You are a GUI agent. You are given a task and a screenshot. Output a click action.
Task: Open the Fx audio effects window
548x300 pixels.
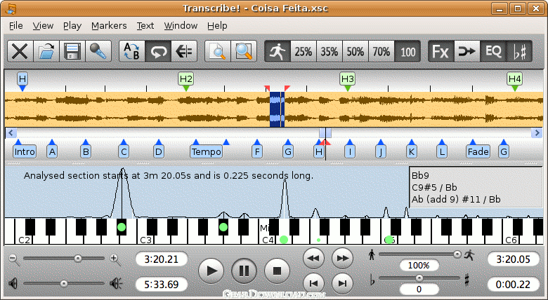pyautogui.click(x=441, y=52)
